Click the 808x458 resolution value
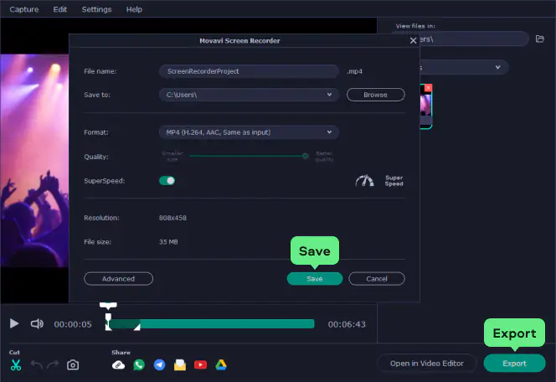This screenshot has width=556, height=382. 172,218
